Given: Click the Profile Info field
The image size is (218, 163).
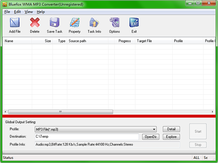Looking at the screenshot, I should pos(107,144).
